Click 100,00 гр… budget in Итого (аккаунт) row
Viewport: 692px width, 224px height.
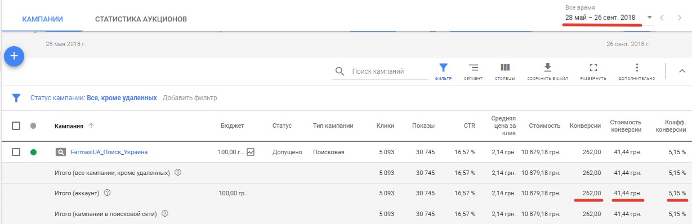pos(233,193)
